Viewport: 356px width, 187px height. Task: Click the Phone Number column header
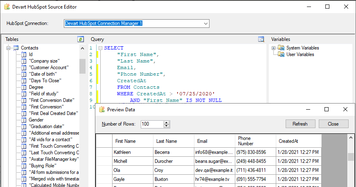coord(255,141)
